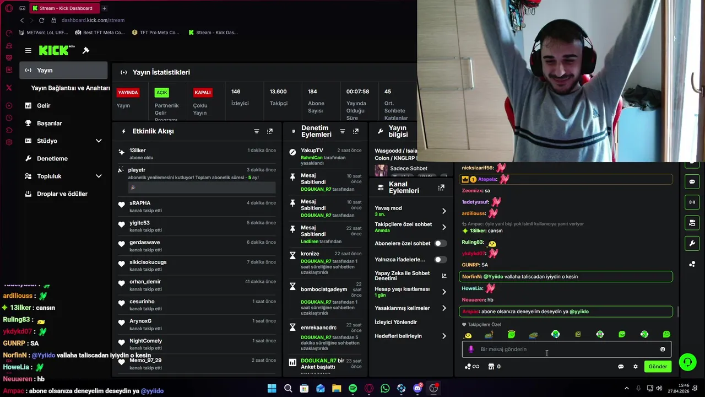Click the green headset support button
Image resolution: width=705 pixels, height=397 pixels.
tap(687, 362)
